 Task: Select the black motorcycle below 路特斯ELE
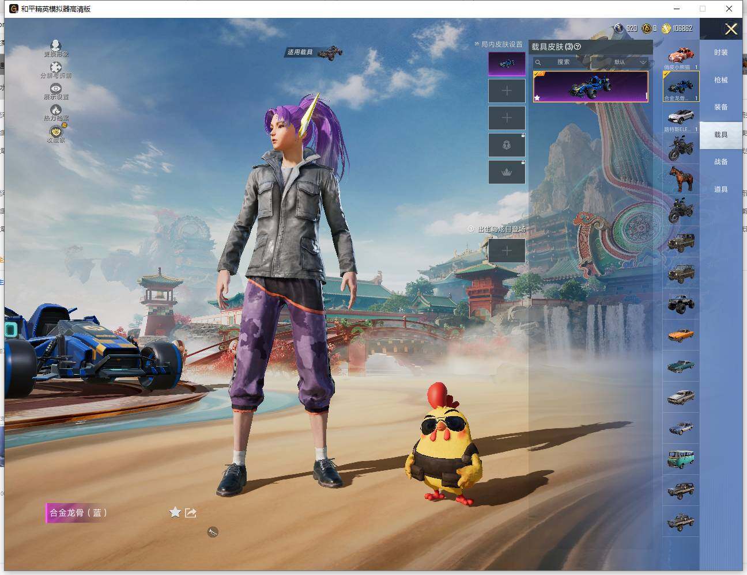(681, 148)
